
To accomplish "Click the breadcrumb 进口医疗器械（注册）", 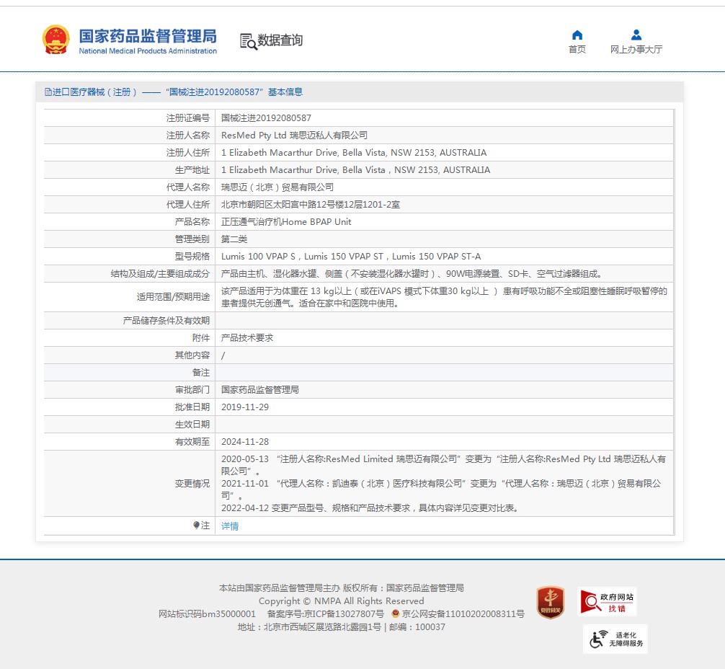I will coord(95,92).
